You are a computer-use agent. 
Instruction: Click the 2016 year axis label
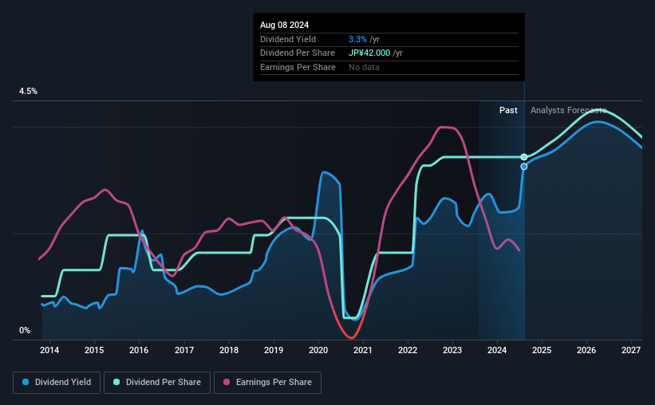coord(139,350)
